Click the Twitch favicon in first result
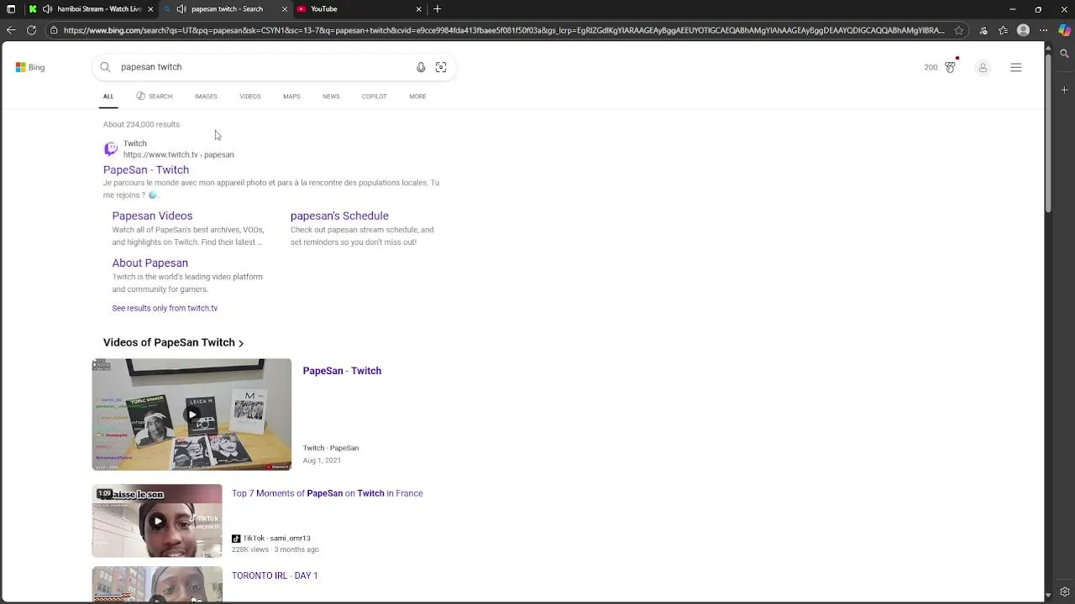The height and width of the screenshot is (604, 1075). pos(111,148)
